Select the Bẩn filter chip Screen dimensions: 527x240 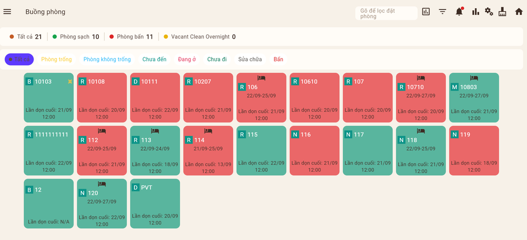coord(278,59)
